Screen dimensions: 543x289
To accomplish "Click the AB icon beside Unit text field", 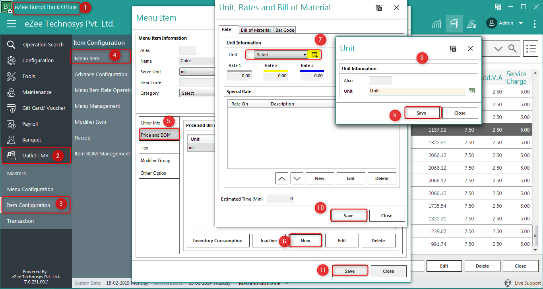I will click(471, 91).
